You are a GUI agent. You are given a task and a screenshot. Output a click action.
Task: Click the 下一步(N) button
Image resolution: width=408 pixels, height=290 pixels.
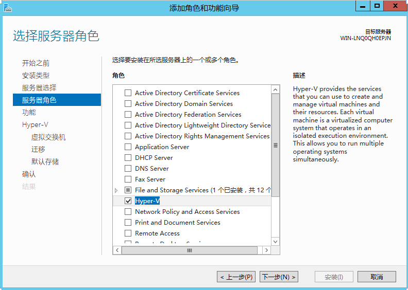tap(279, 277)
